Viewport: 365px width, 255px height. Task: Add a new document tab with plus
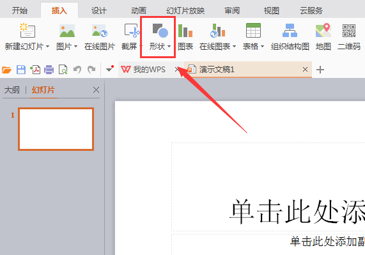click(320, 70)
